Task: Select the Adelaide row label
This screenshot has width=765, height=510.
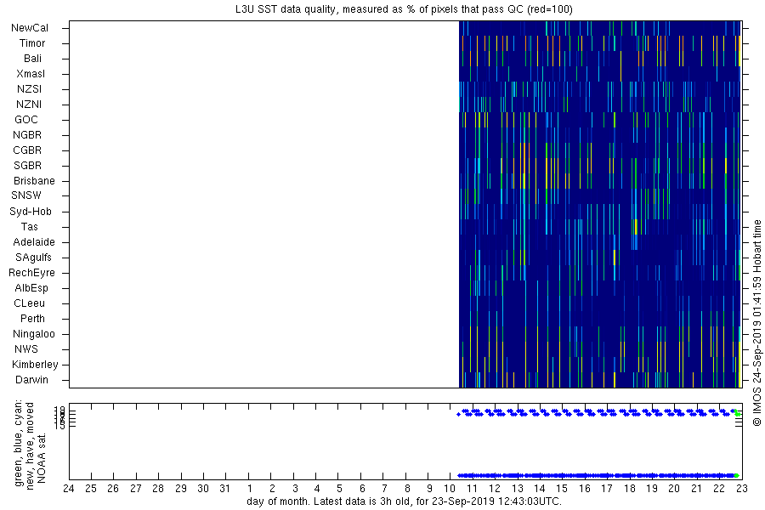Action: [34, 241]
